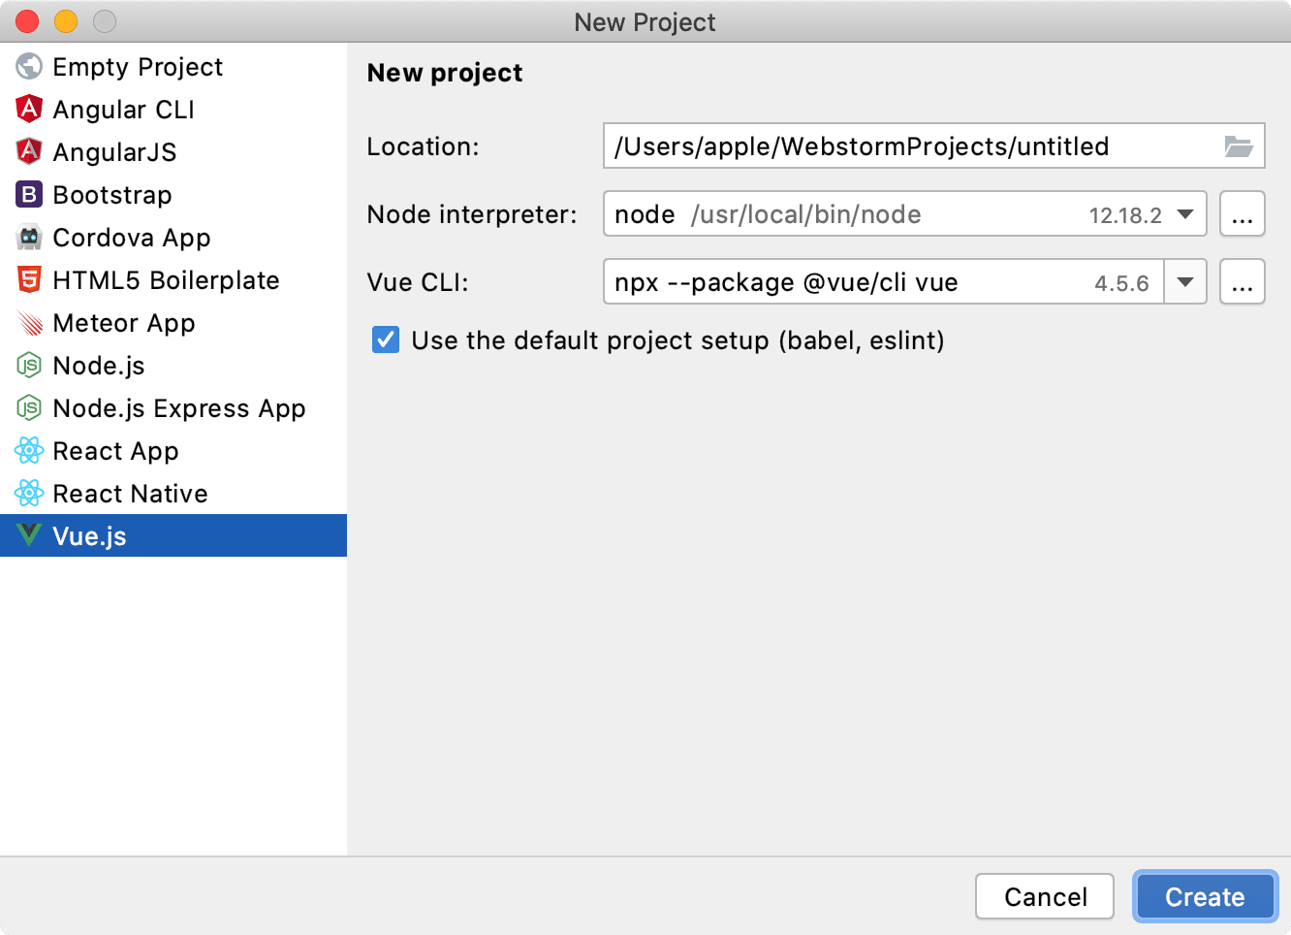The height and width of the screenshot is (935, 1291).
Task: Click the AngularJS shield icon
Action: [x=29, y=151]
